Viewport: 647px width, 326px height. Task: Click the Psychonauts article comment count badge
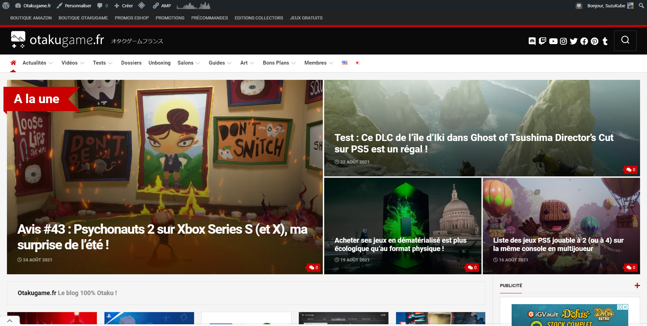coord(313,268)
